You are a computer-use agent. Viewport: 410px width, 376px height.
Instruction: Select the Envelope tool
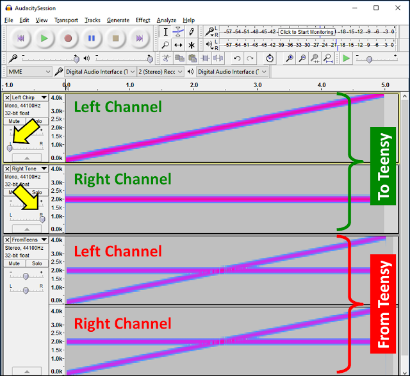pos(178,32)
